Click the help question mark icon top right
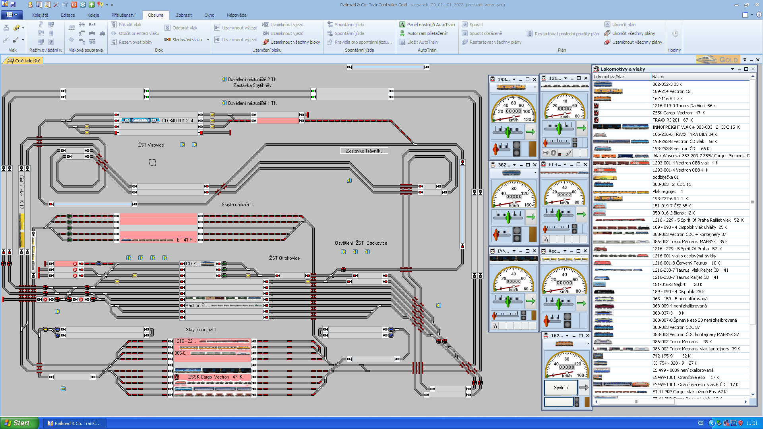 [759, 15]
